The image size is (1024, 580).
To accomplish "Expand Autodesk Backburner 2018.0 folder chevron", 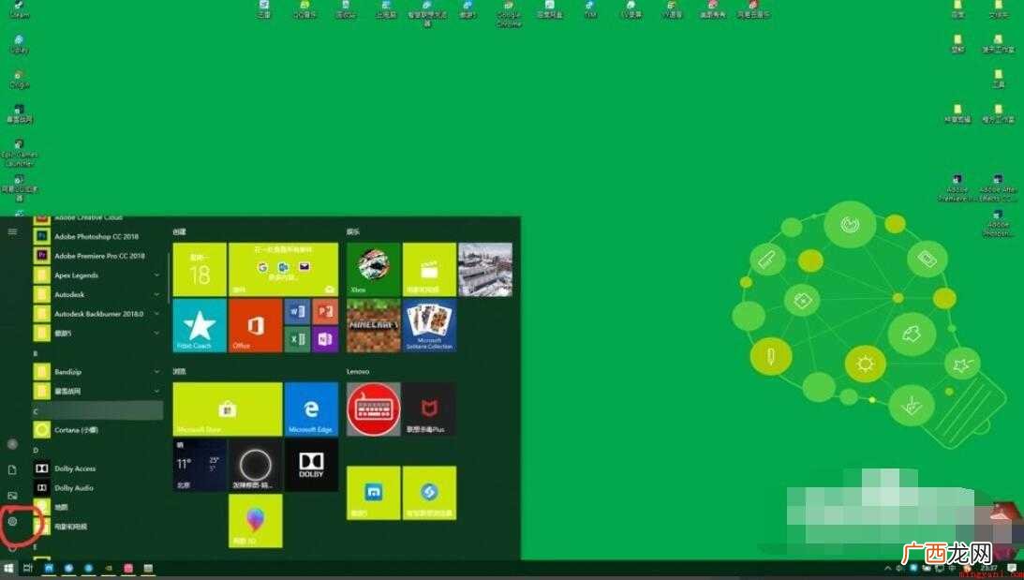I will coord(156,314).
